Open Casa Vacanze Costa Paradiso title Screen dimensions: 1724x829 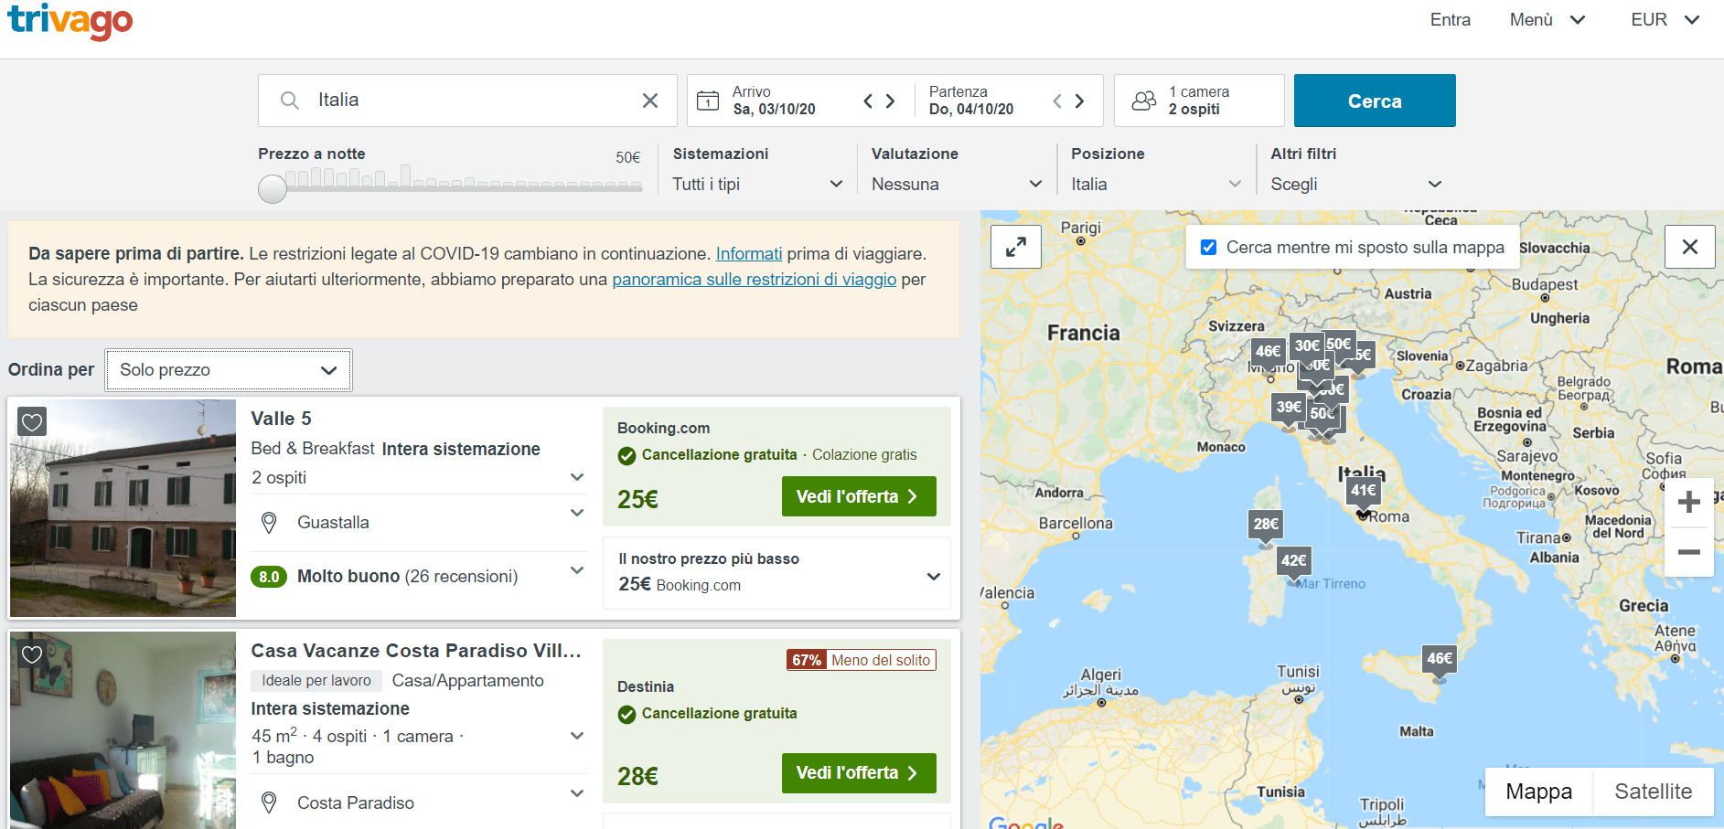tap(416, 651)
